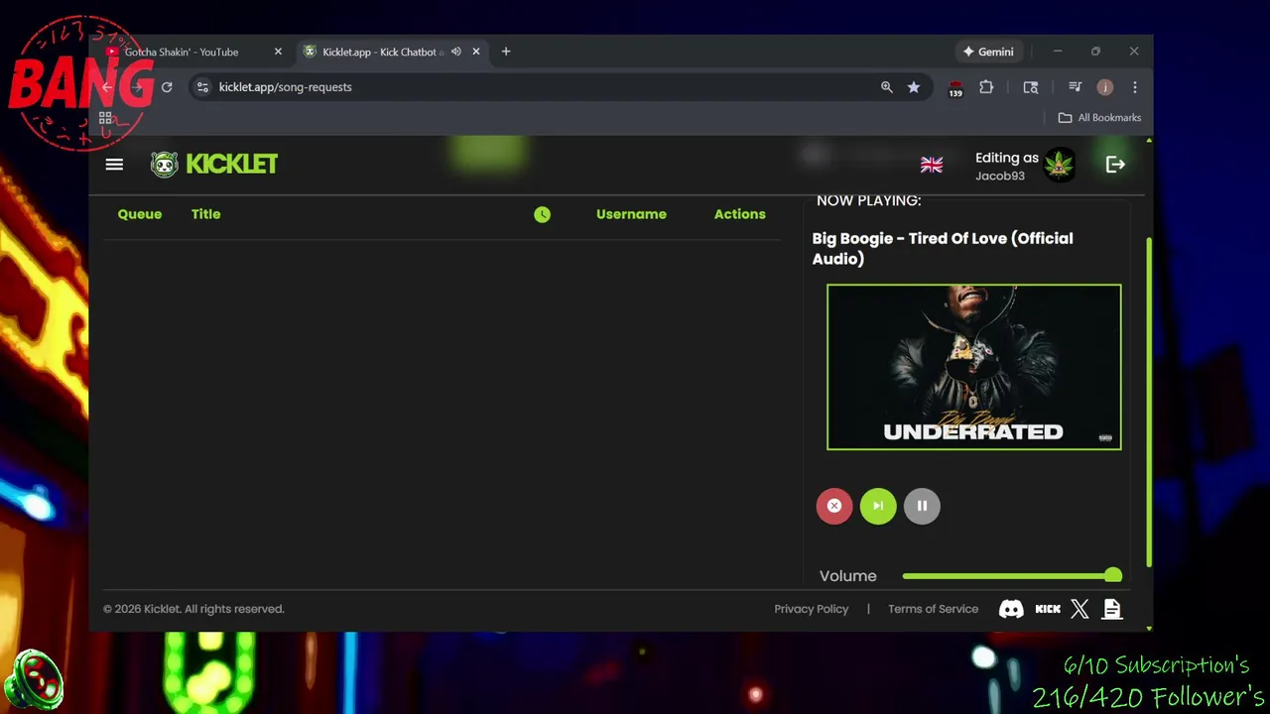Open the tab search icon
The width and height of the screenshot is (1270, 714).
coord(1031,87)
